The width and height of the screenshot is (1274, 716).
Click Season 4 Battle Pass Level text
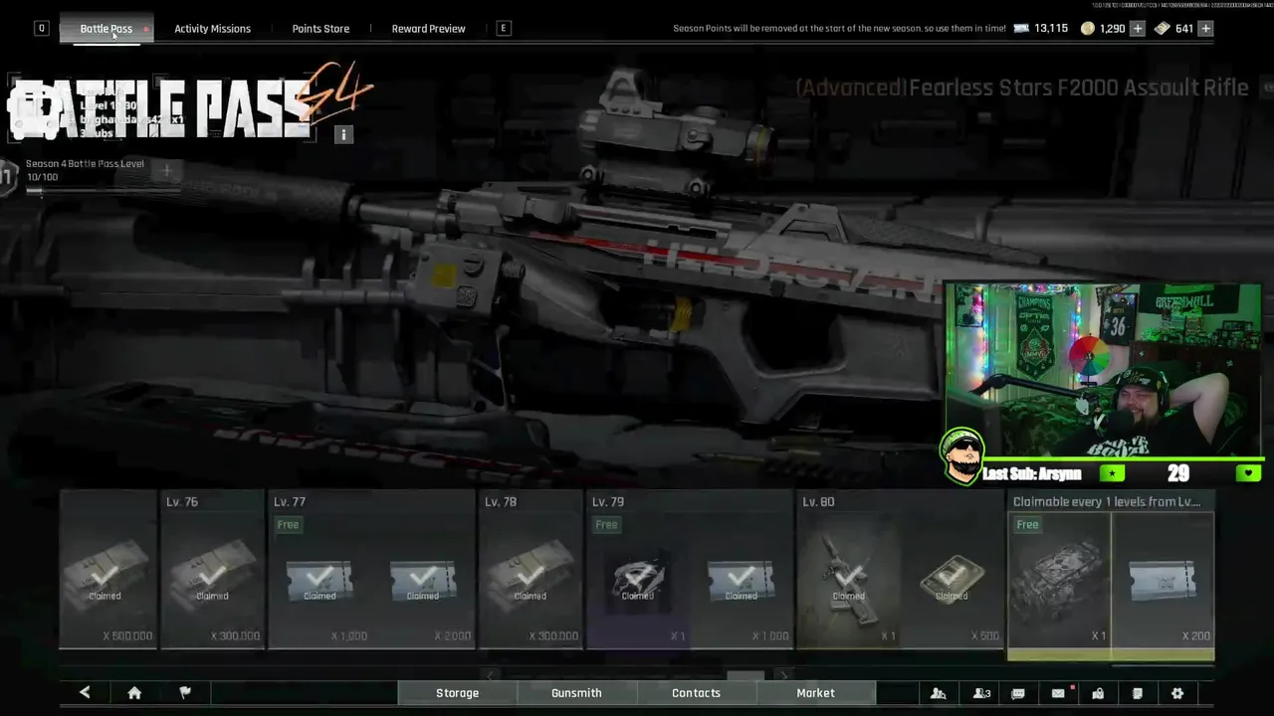pos(85,163)
